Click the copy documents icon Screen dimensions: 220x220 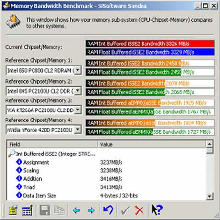click(59, 210)
